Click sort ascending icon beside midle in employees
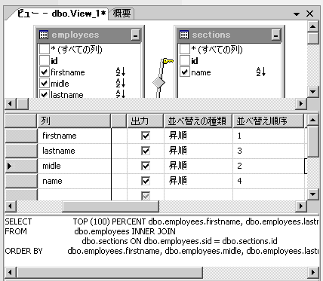 [121, 83]
